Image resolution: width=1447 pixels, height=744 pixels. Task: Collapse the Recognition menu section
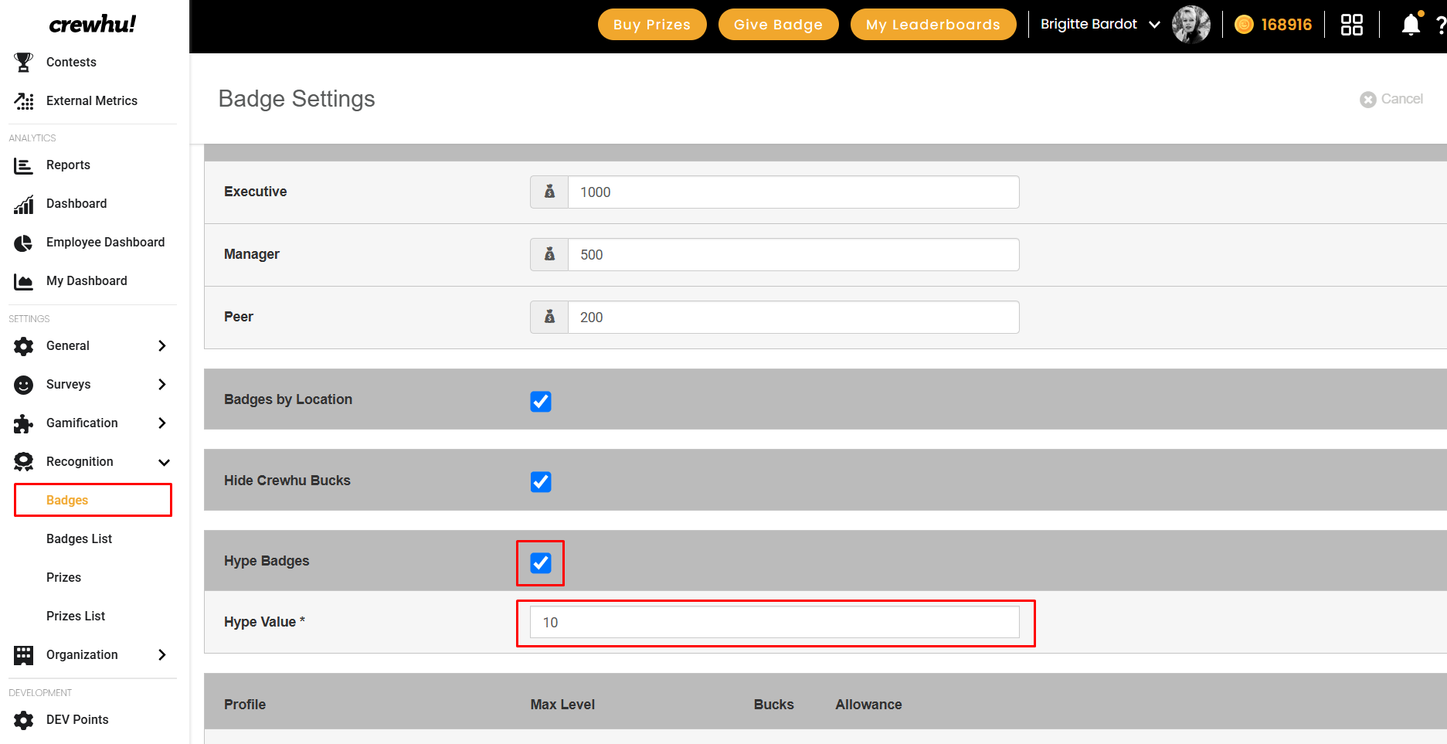point(163,462)
